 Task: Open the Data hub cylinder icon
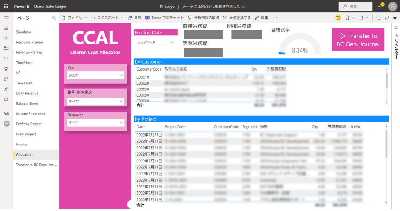coord(6,59)
